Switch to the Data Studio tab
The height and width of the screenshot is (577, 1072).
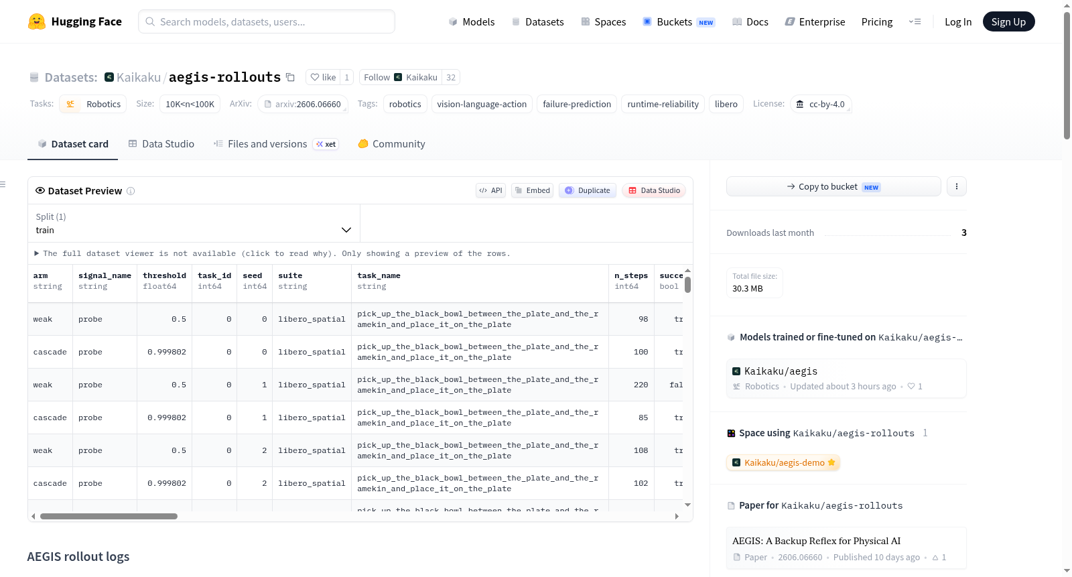pos(161,144)
